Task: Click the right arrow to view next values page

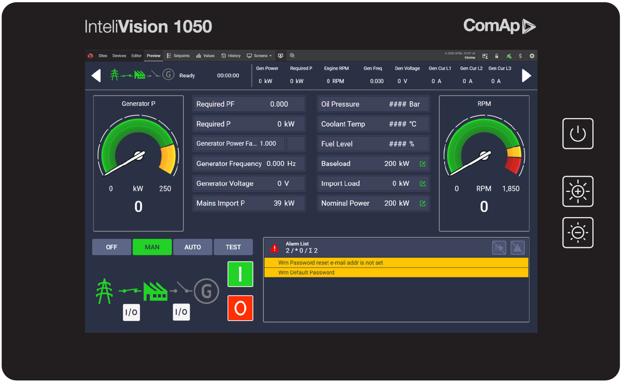Action: (527, 75)
